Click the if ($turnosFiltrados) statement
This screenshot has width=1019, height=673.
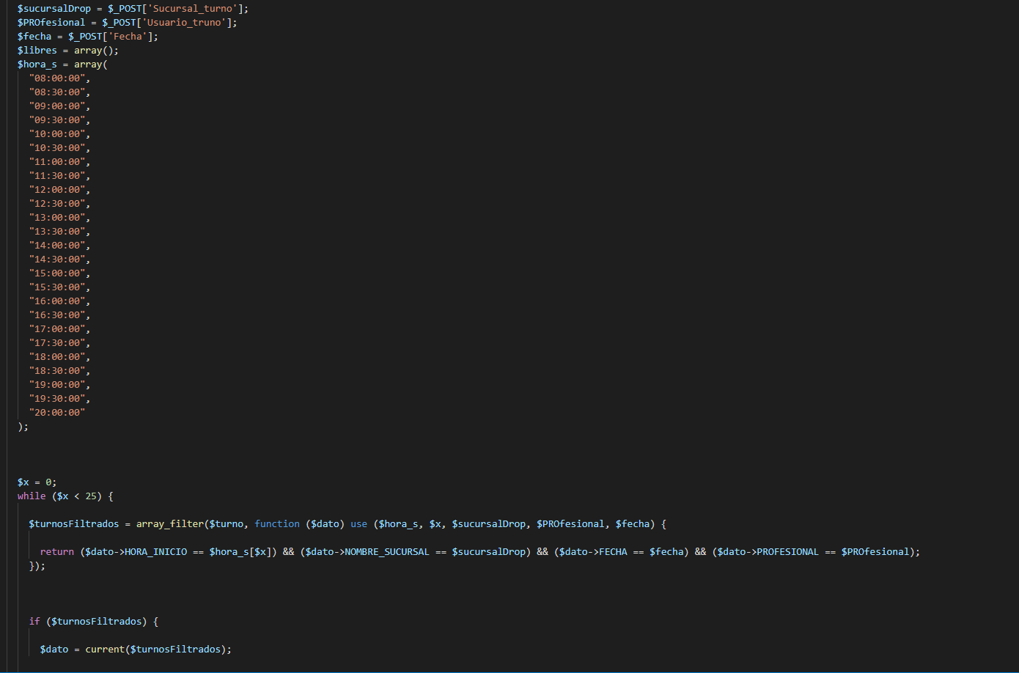[x=94, y=622]
